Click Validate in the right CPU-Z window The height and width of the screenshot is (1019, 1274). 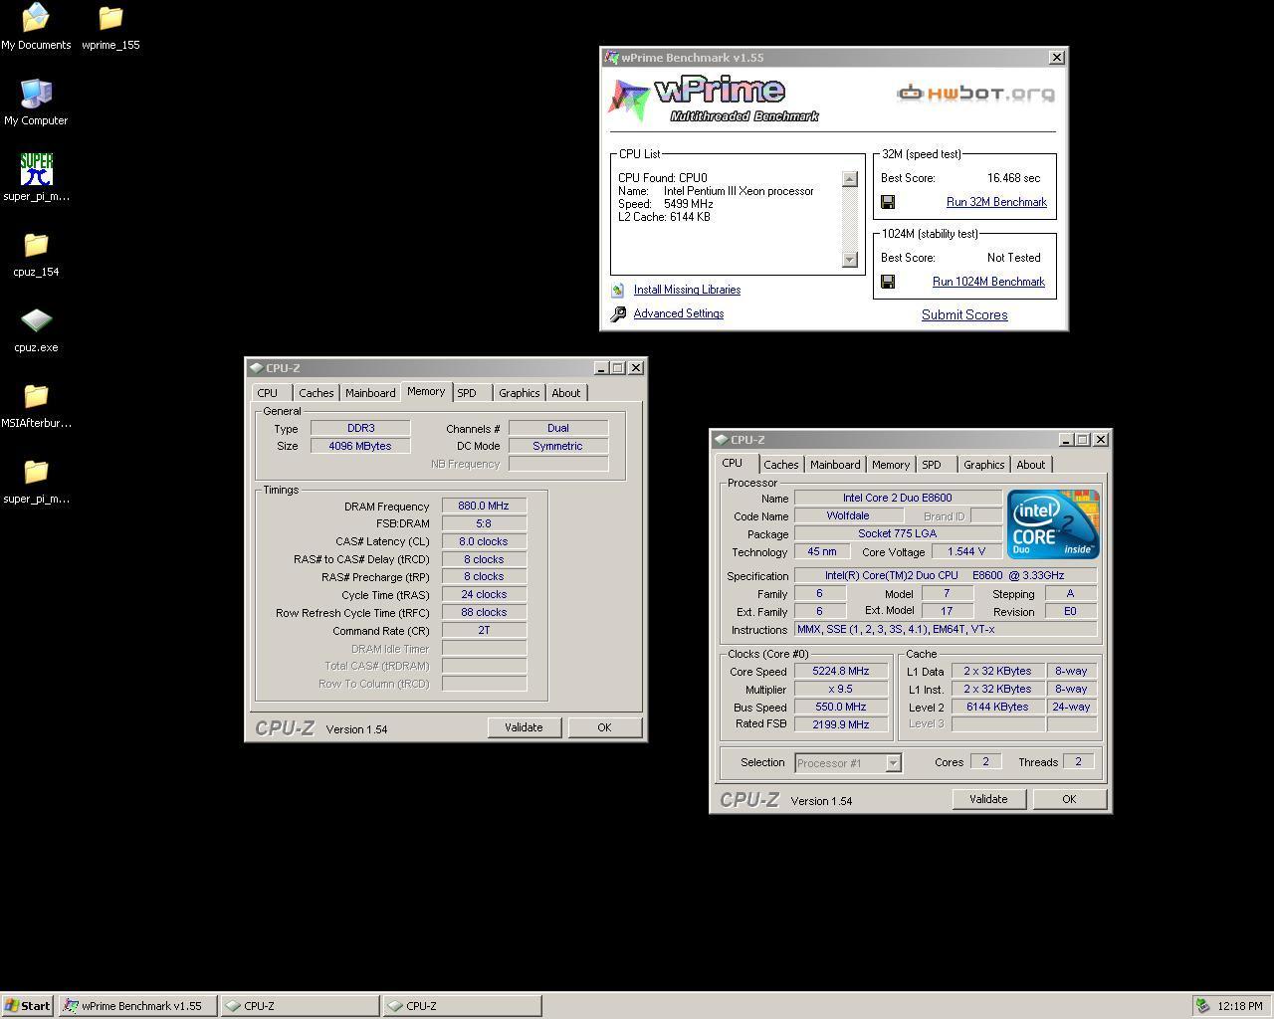pos(988,799)
